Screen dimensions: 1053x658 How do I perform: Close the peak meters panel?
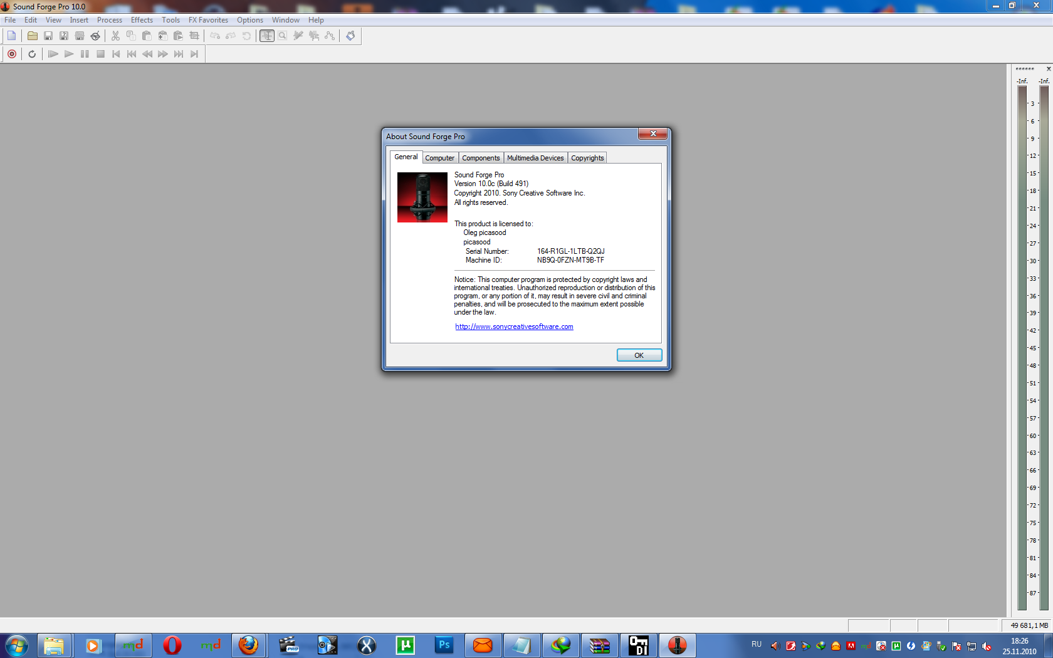1049,69
